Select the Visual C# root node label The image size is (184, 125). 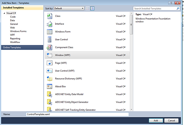[11, 13]
